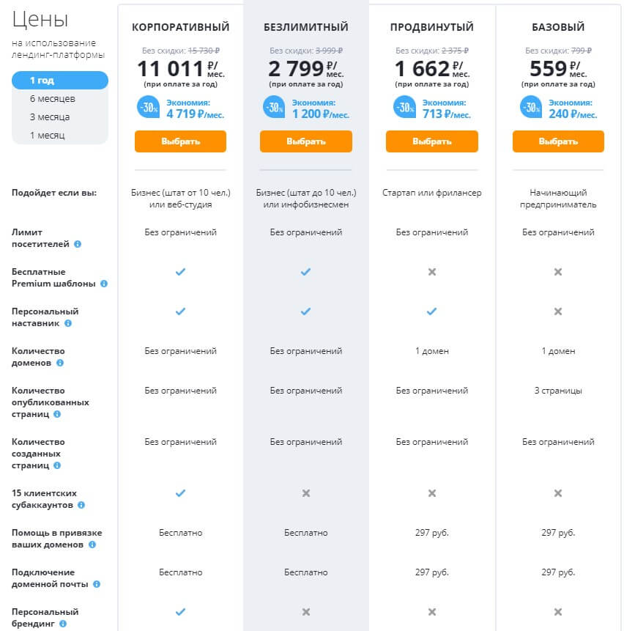Click Выбрать under Базовый plan
Screen dimensions: 624x631
point(558,141)
